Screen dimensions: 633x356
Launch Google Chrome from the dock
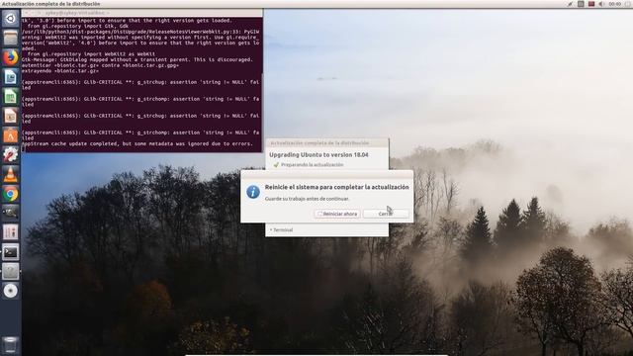[x=11, y=194]
